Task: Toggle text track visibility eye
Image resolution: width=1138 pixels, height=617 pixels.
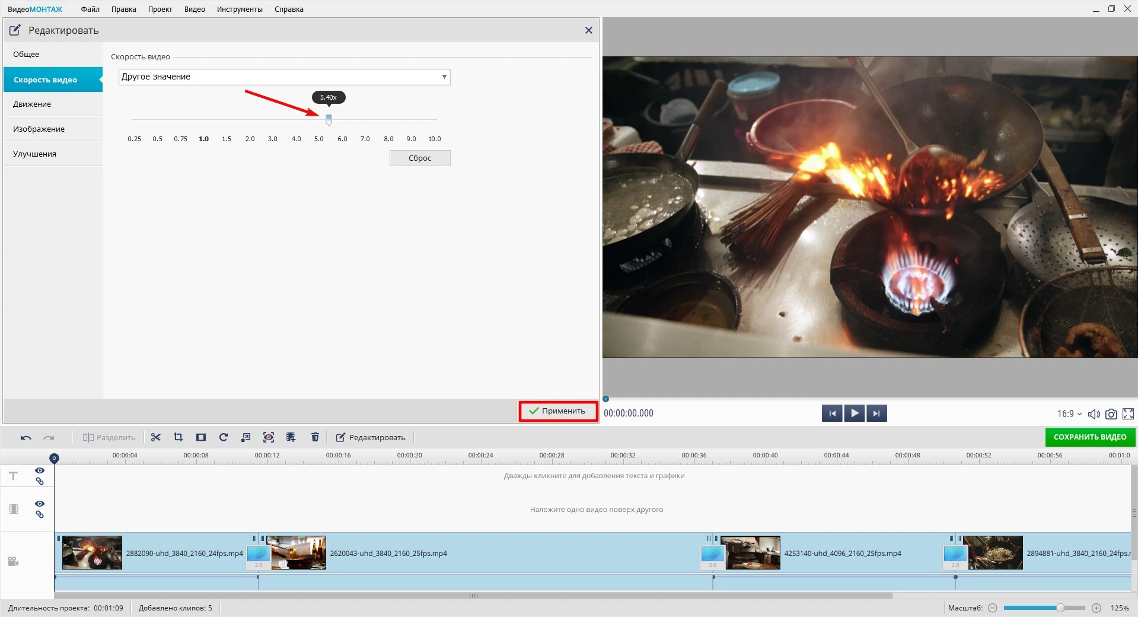Action: (x=40, y=470)
